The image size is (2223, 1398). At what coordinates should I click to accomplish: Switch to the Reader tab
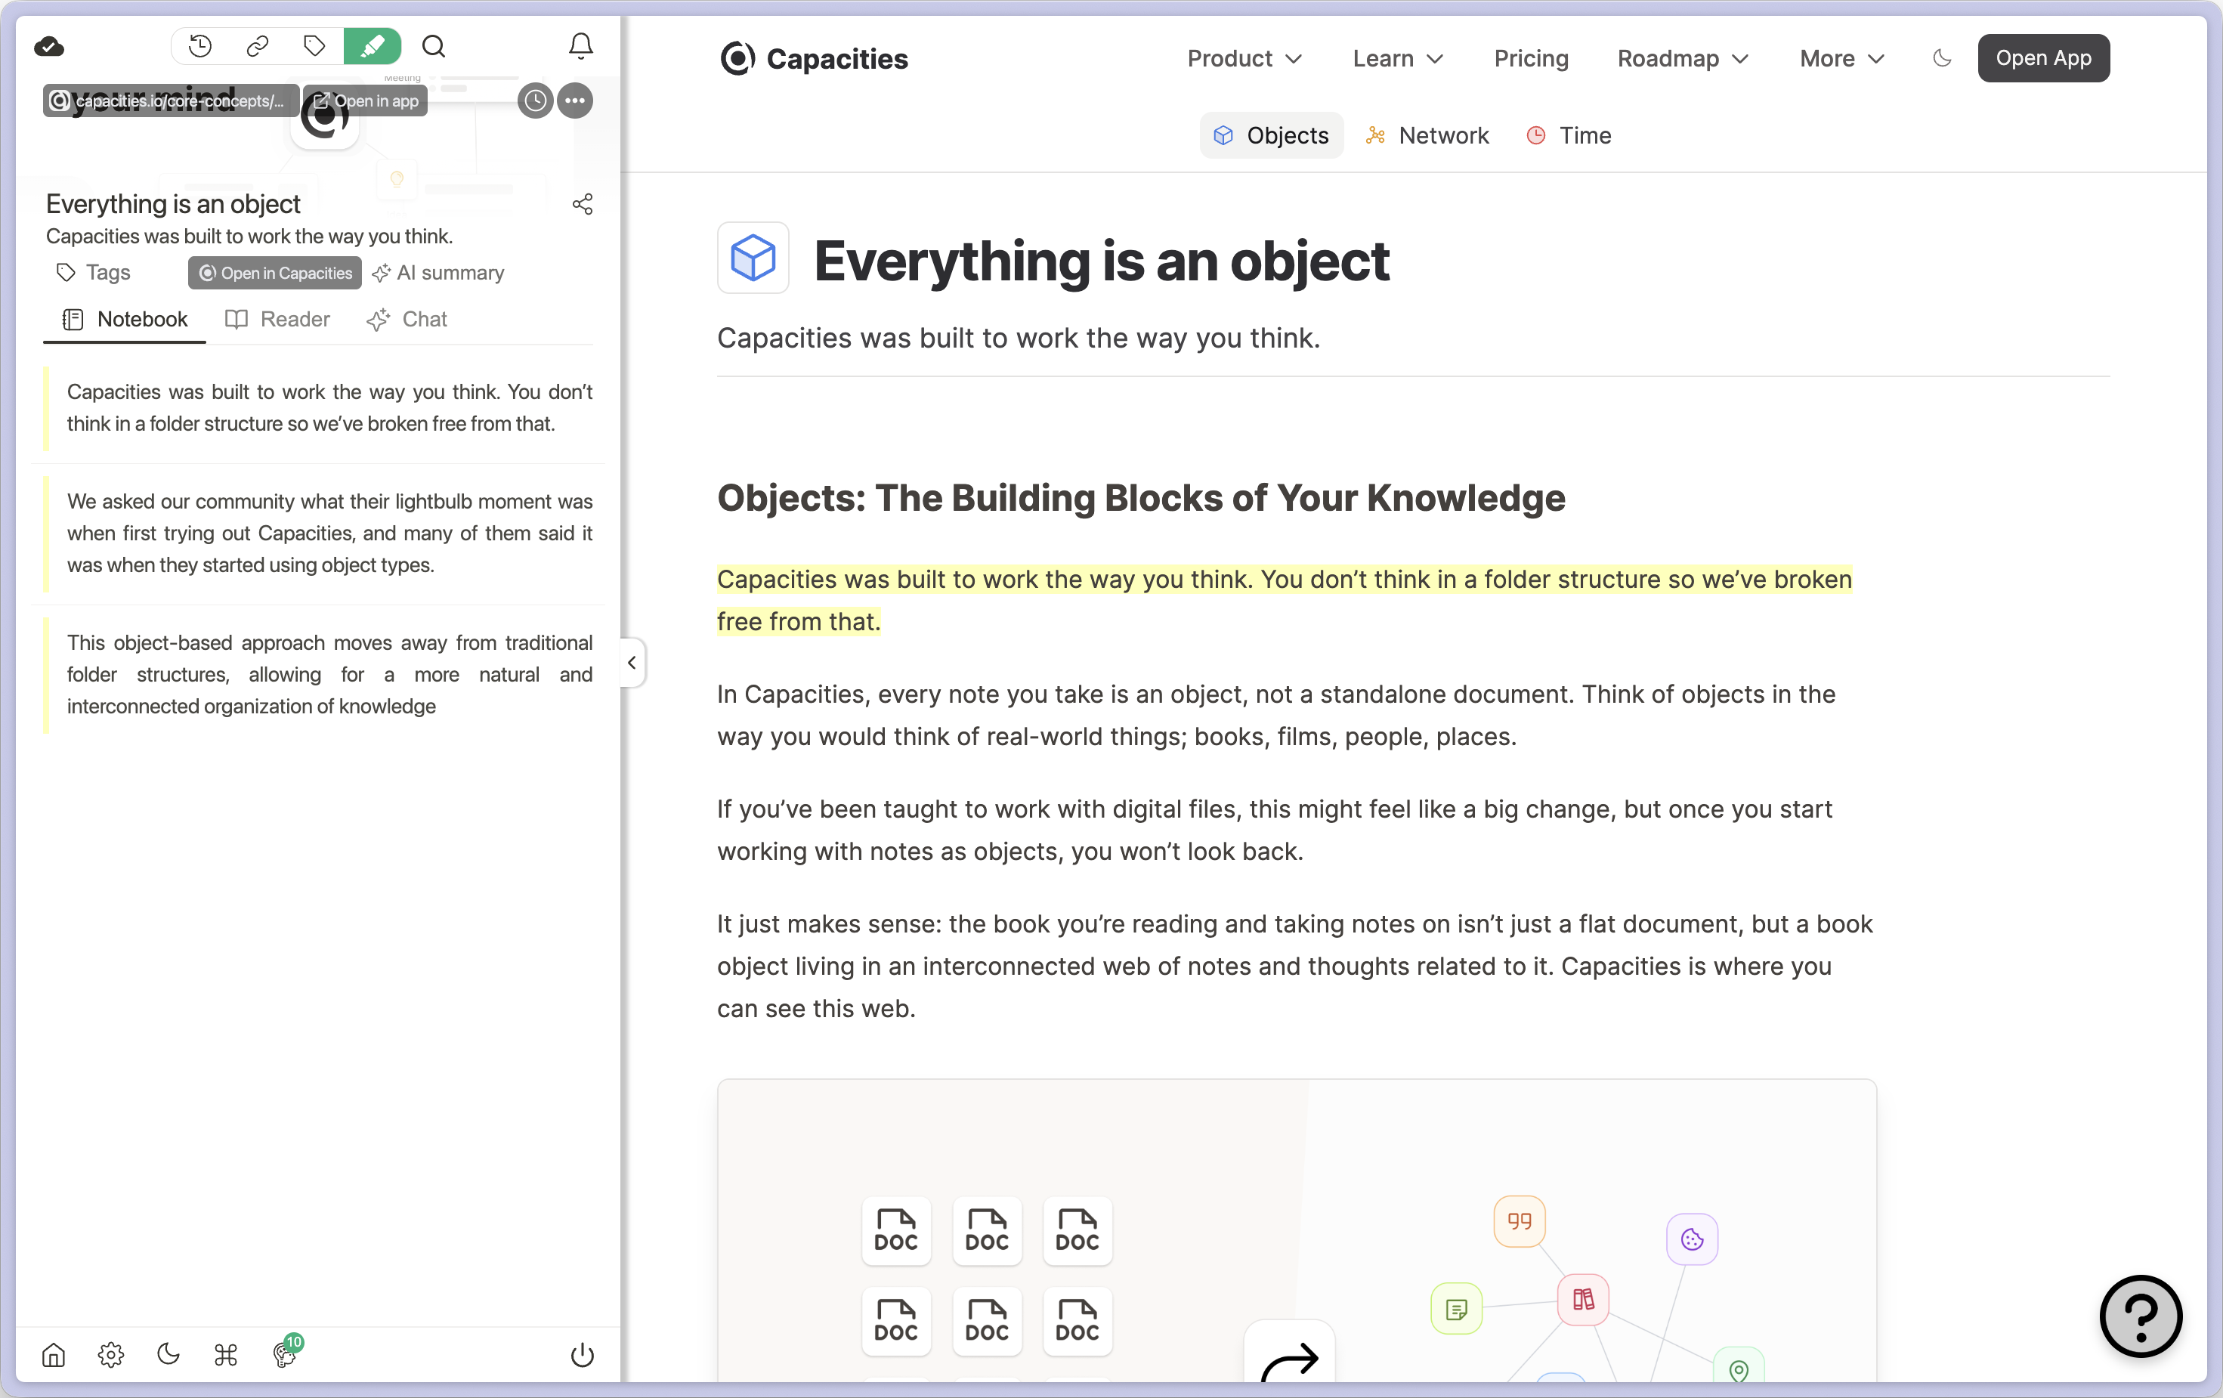click(x=278, y=320)
